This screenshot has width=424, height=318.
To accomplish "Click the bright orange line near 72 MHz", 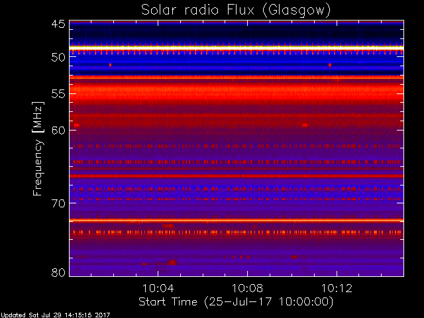I will point(237,220).
